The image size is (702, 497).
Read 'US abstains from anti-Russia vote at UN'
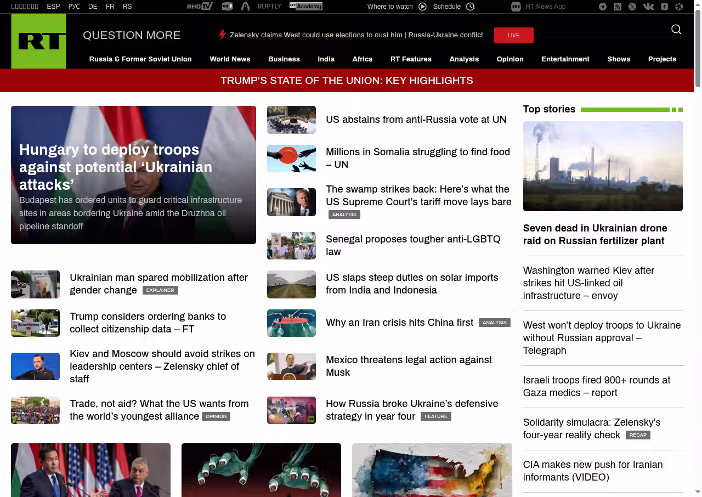416,120
